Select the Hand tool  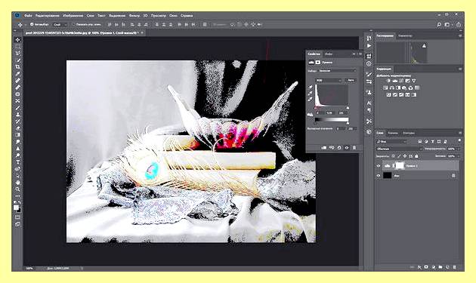tap(18, 183)
